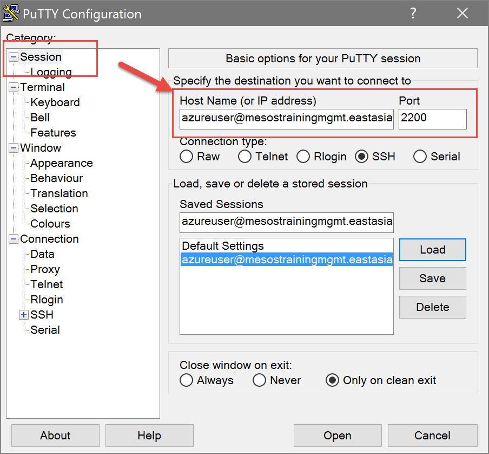Expand the SSH tree node
Image resolution: width=489 pixels, height=454 pixels.
[x=24, y=315]
